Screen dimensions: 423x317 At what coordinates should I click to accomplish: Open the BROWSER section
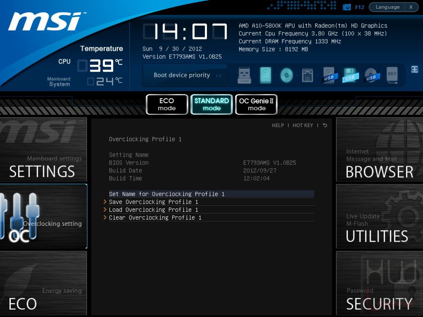click(379, 150)
